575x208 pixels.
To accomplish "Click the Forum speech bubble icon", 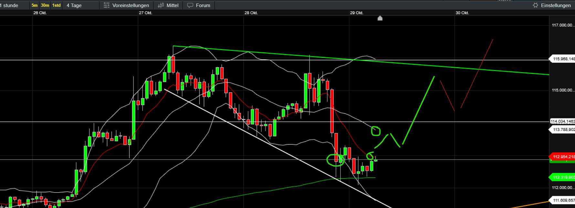I will coord(190,5).
